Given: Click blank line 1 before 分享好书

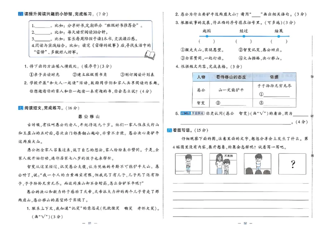Looking at the screenshot, I should coord(43,27).
